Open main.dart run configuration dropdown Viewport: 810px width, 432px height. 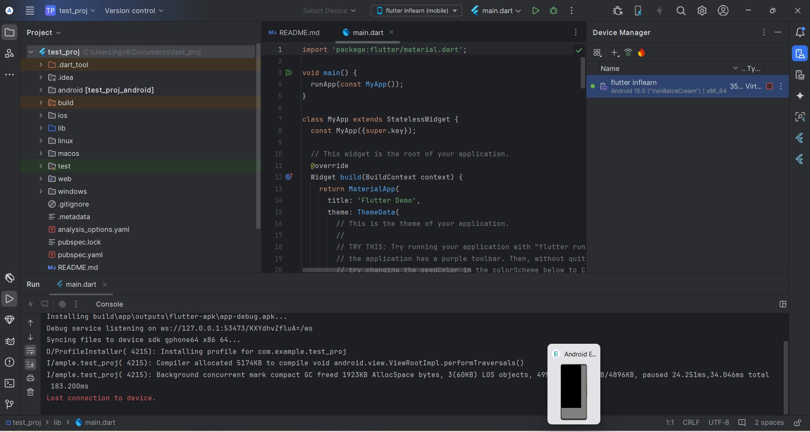click(496, 11)
